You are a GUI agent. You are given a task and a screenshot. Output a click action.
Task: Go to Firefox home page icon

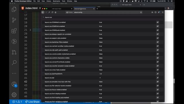[55, 12]
